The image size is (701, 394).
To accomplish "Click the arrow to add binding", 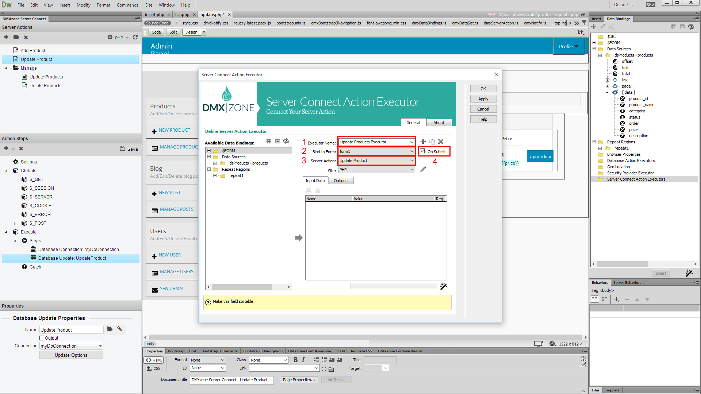I will (299, 238).
